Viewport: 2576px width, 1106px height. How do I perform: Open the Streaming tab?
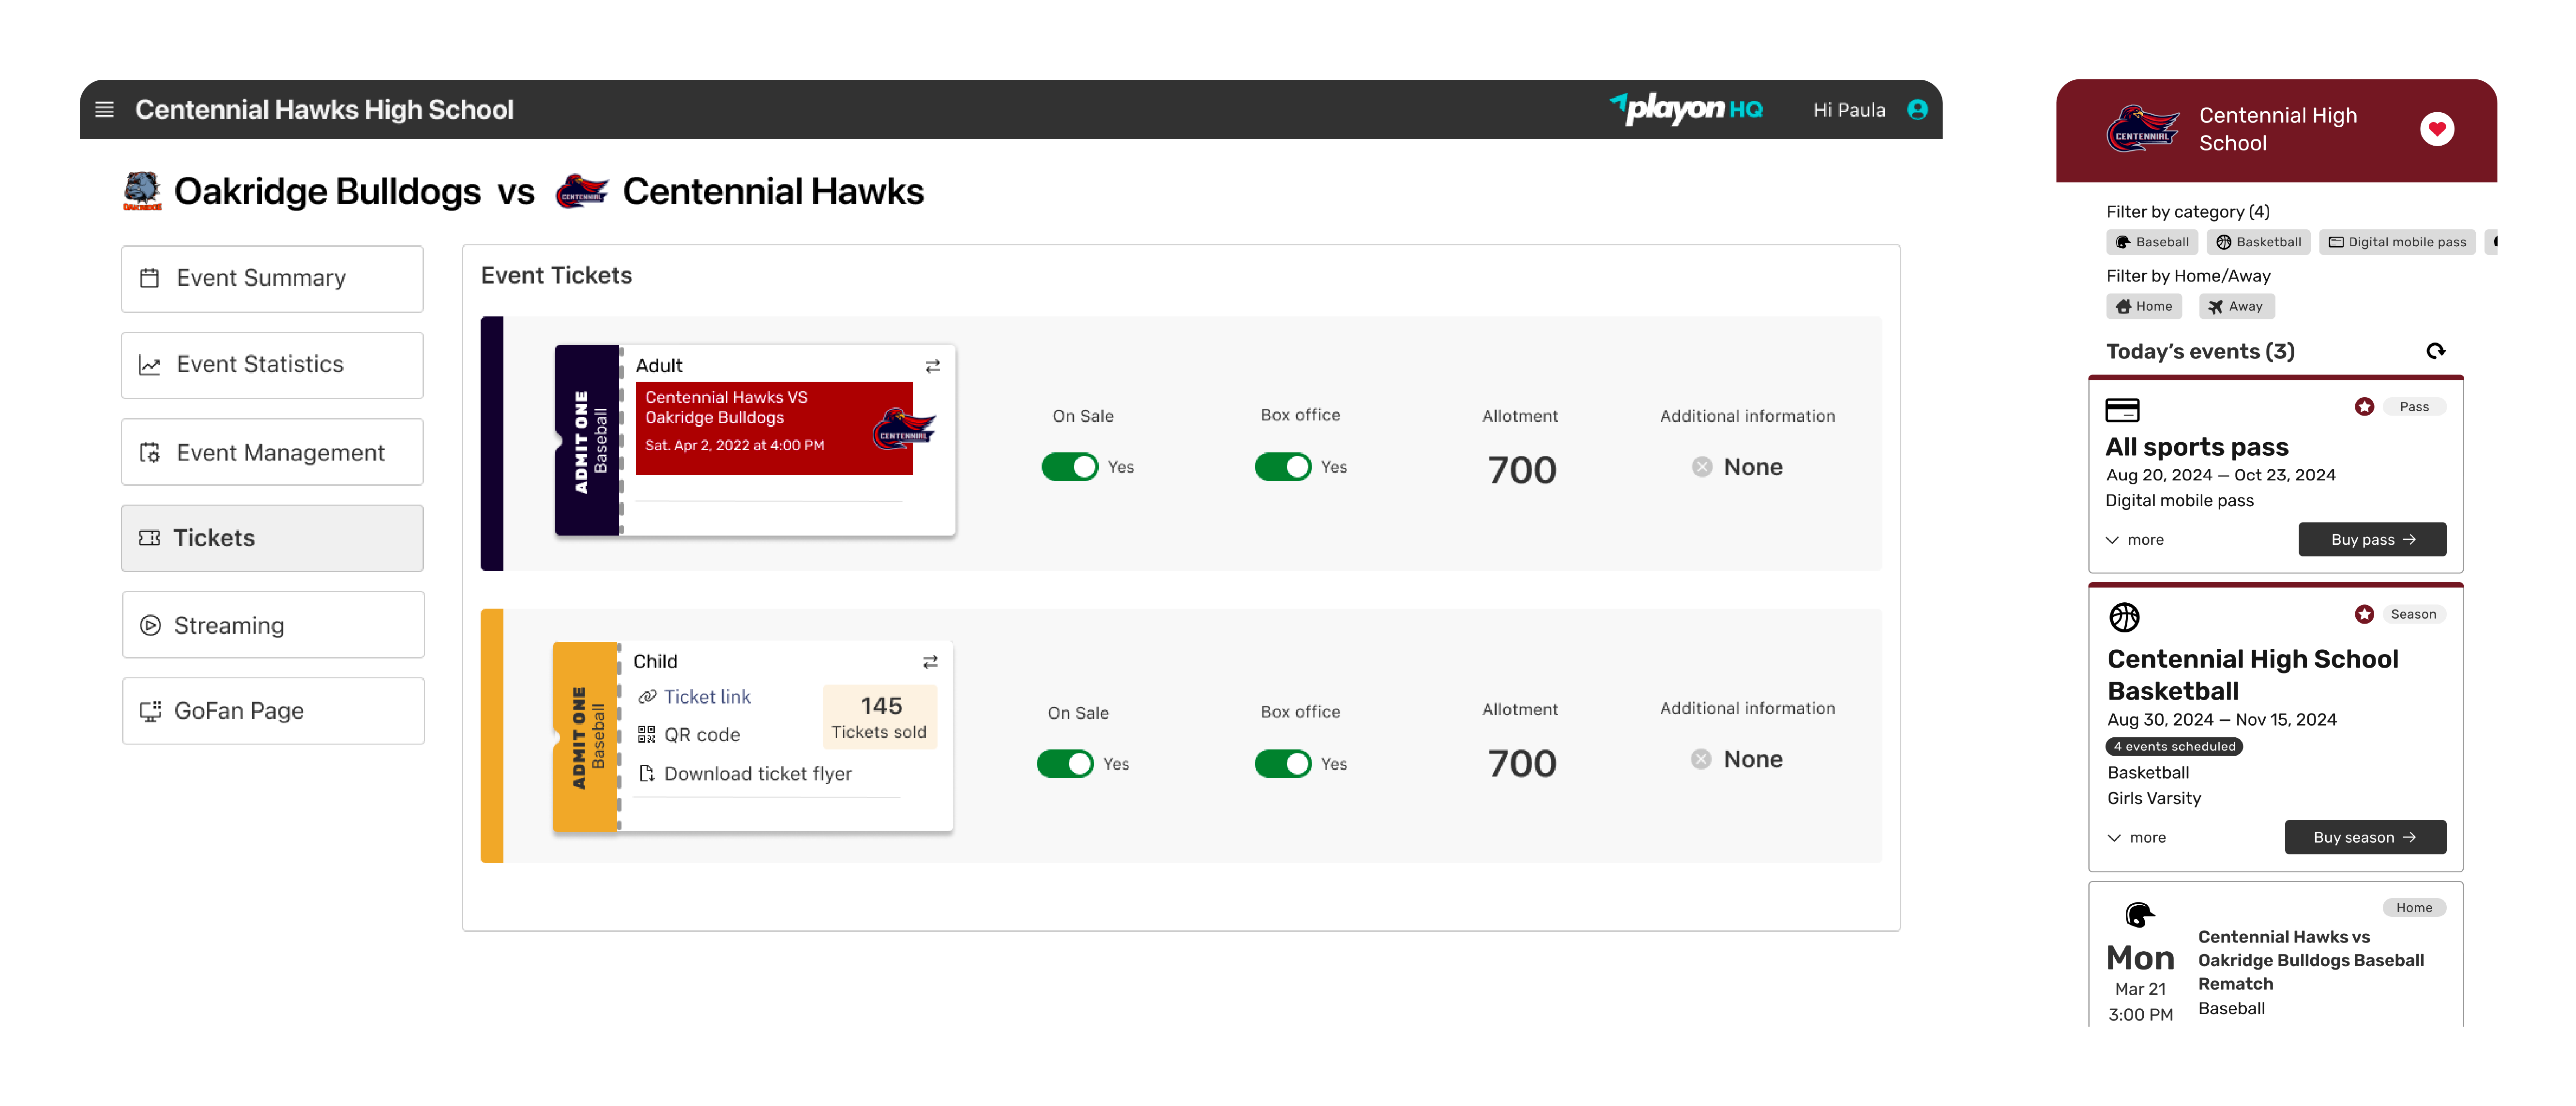tap(273, 625)
